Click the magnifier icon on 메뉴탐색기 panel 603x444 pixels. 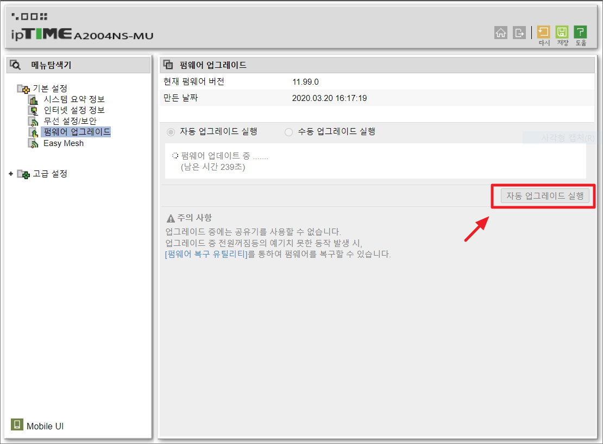coord(15,65)
